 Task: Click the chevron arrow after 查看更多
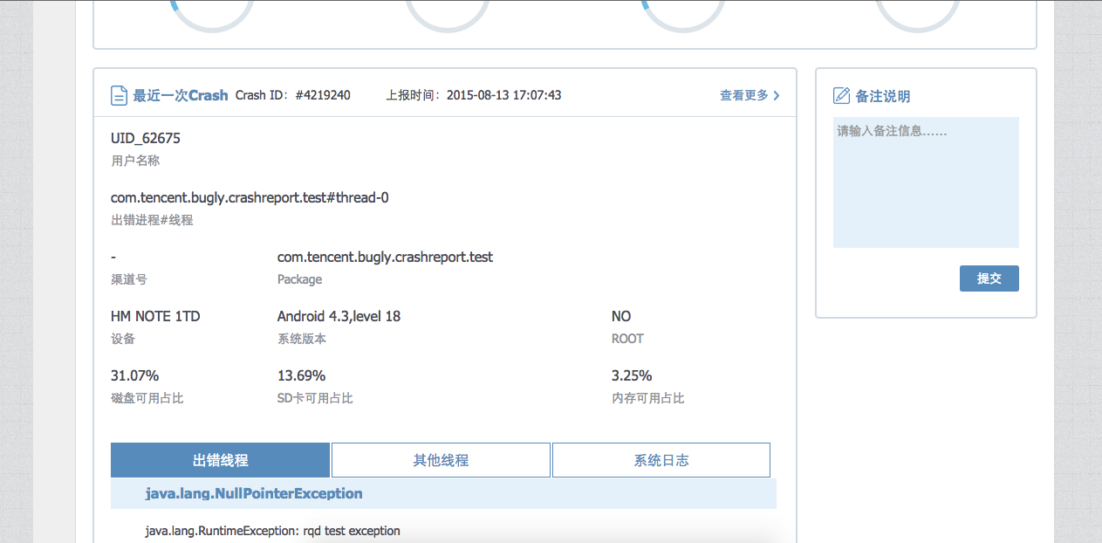click(777, 95)
